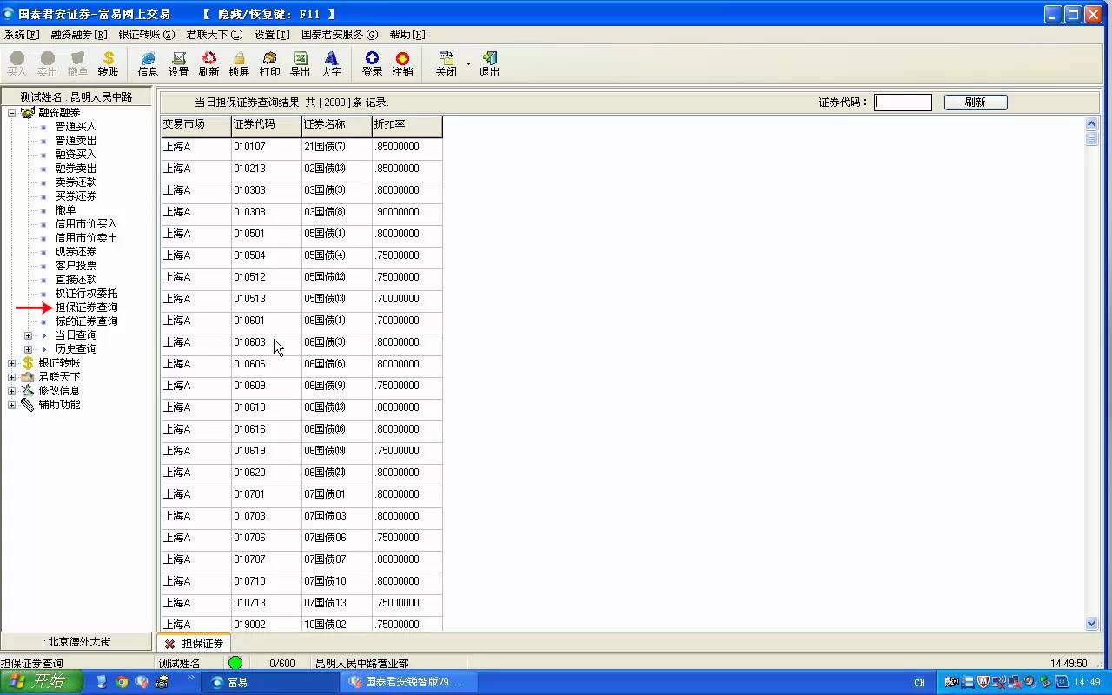The width and height of the screenshot is (1112, 695).
Task: Select the cell 06国债(3)
Action: [336, 342]
